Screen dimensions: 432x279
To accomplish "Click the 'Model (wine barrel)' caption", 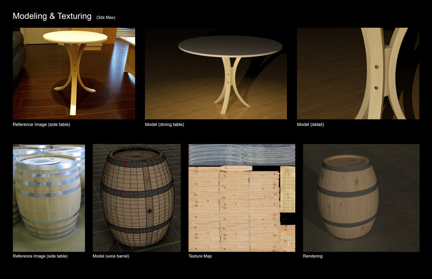I will [x=111, y=256].
